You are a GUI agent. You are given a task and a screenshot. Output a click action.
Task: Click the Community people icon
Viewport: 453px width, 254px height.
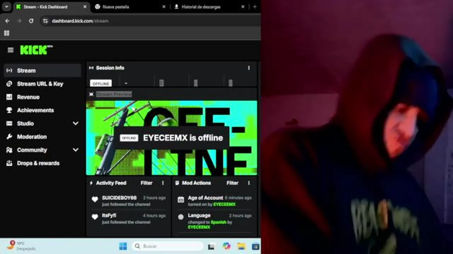click(9, 150)
